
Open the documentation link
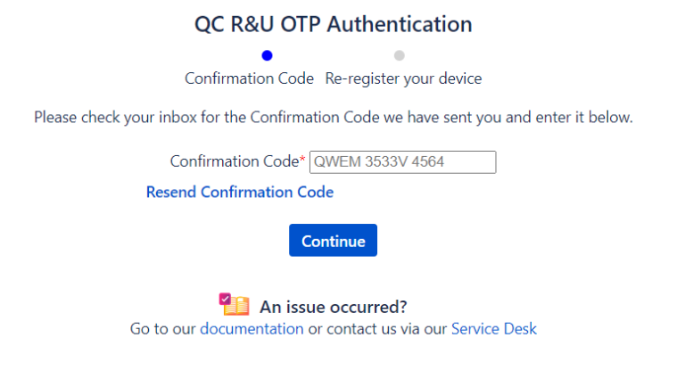[x=252, y=328]
